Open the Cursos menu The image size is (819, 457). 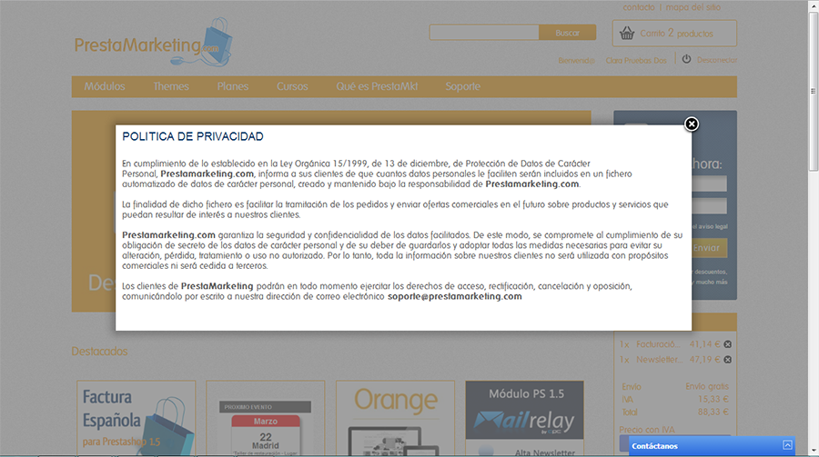(292, 86)
